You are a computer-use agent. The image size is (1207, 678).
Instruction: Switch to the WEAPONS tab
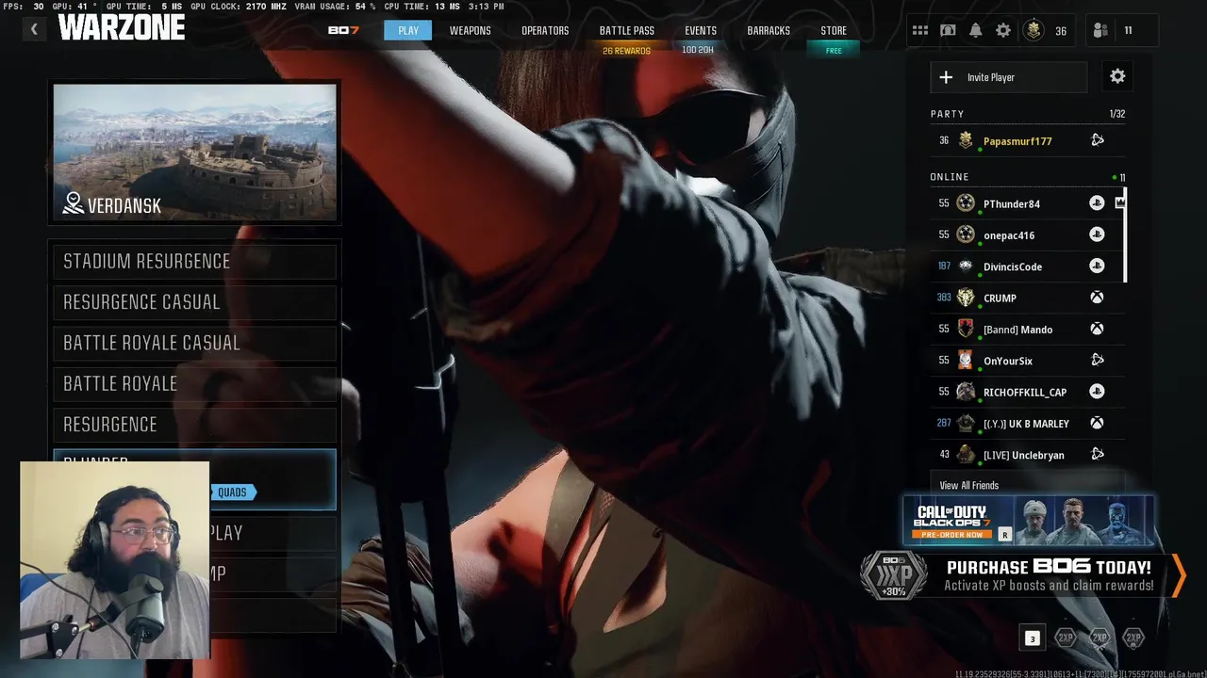470,30
